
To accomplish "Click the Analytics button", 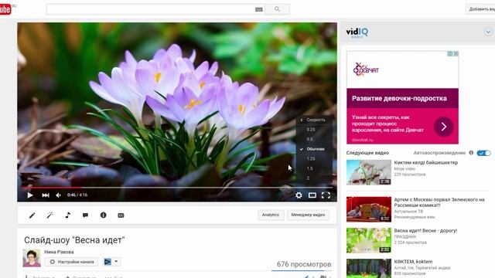I will pyautogui.click(x=271, y=215).
